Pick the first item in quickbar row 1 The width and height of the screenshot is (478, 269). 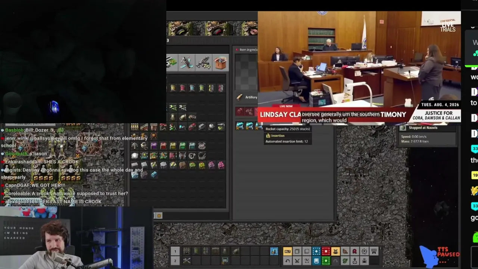186,251
